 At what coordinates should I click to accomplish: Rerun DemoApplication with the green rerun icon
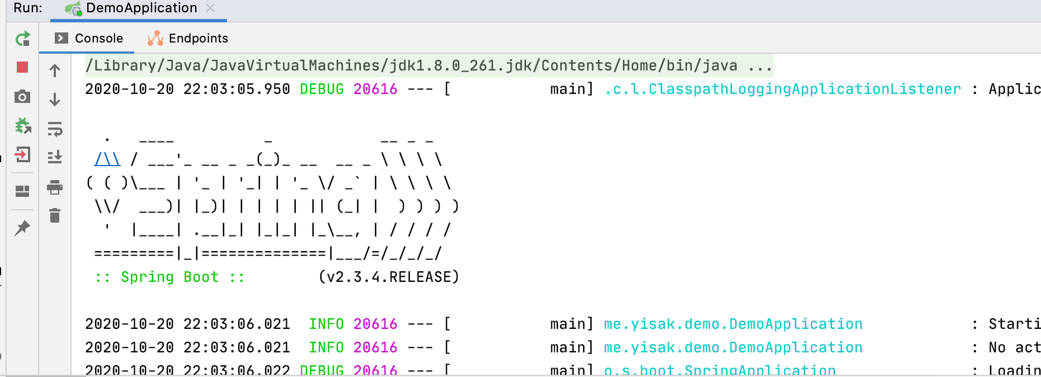pos(22,39)
